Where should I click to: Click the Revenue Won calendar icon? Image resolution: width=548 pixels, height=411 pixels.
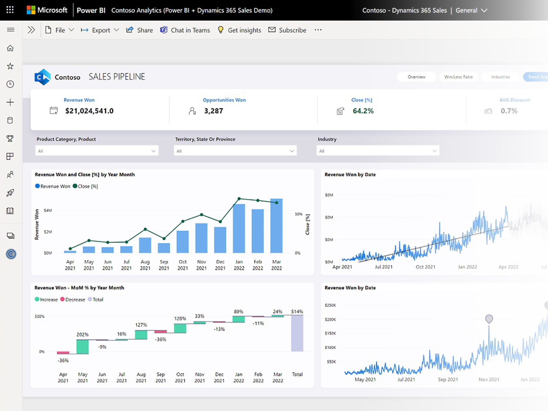click(54, 111)
